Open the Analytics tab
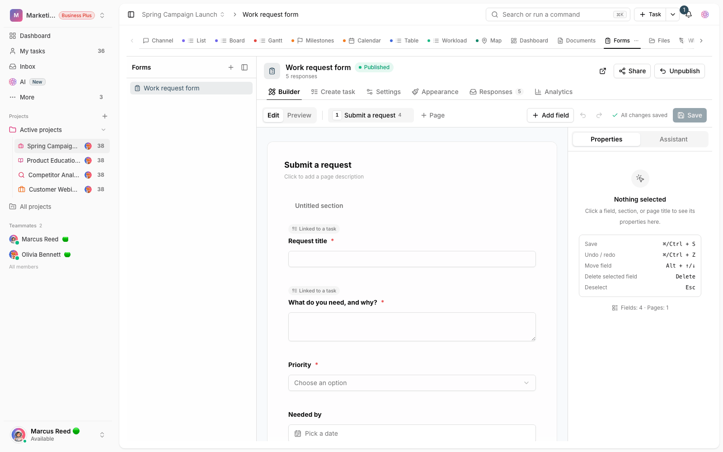723x452 pixels. [554, 92]
